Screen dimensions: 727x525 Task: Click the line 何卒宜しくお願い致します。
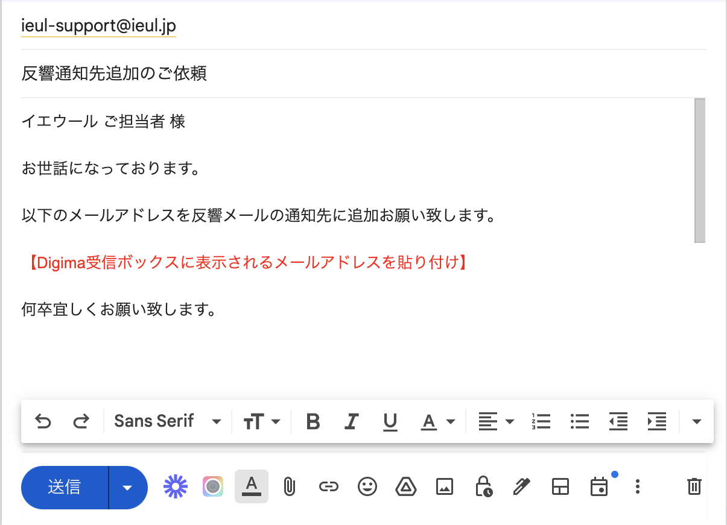point(118,310)
